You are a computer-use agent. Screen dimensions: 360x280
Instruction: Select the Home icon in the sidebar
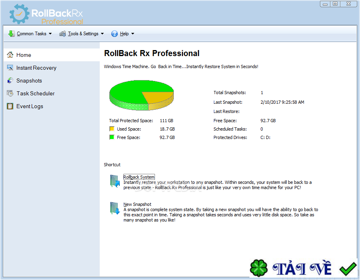tap(10, 55)
